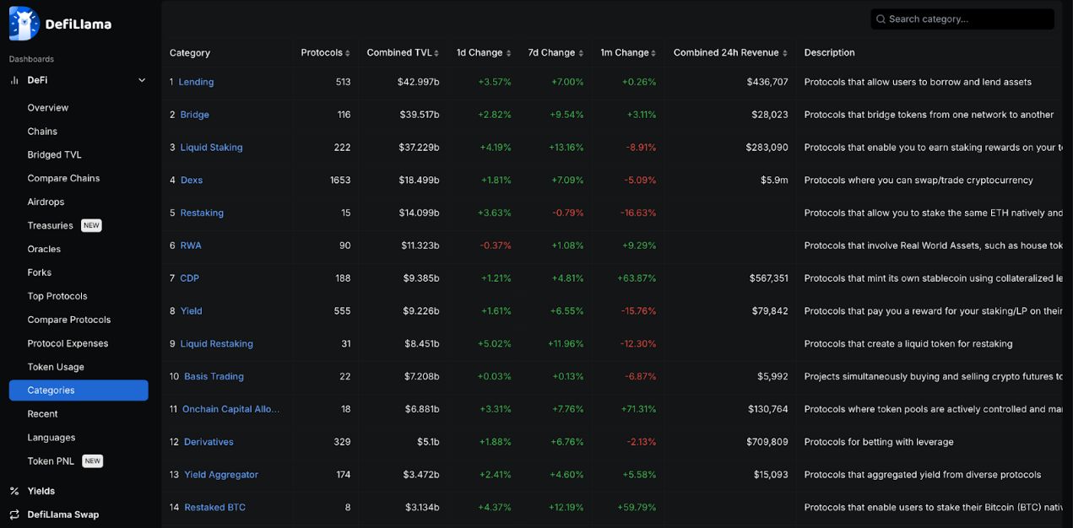Image resolution: width=1073 pixels, height=528 pixels.
Task: Go to Treasuries page in sidebar
Action: (x=51, y=226)
